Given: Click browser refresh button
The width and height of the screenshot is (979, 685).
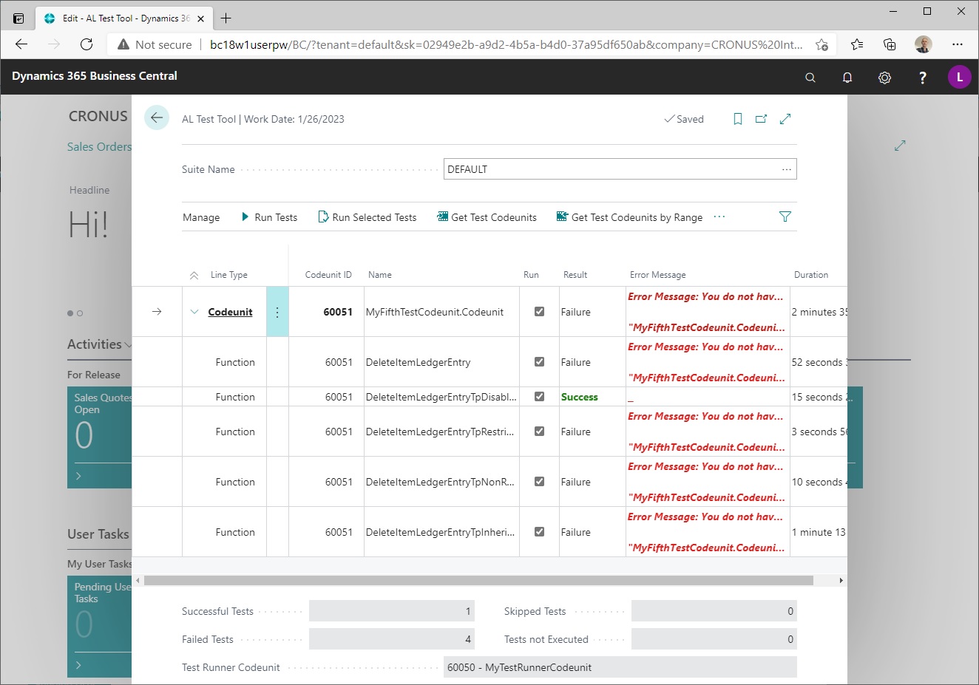Looking at the screenshot, I should pos(87,44).
